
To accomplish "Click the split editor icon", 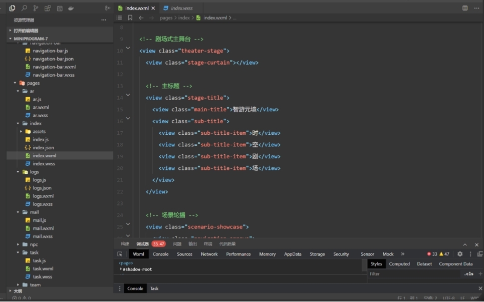I will point(465,9).
